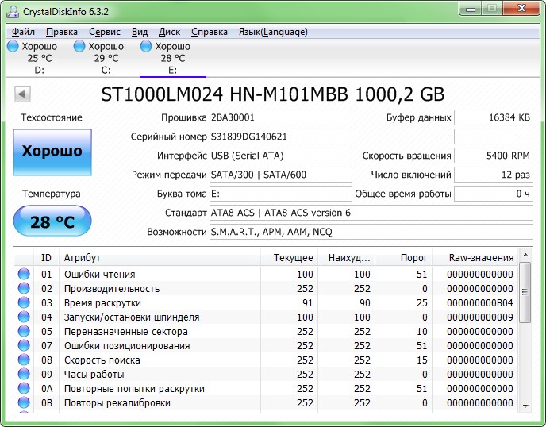Select the Повторы рекалибровки attribute name
546x427 pixels.
(x=117, y=403)
